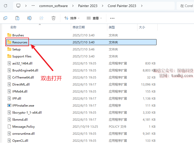
Task: Select the Message.Policy file name
Action: click(24, 127)
